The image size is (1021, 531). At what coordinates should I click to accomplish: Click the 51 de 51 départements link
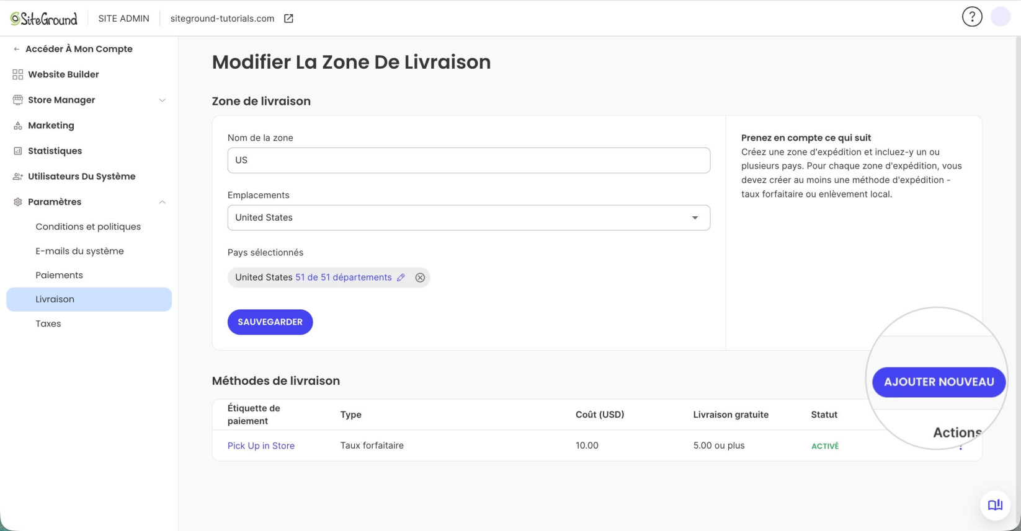pyautogui.click(x=343, y=278)
